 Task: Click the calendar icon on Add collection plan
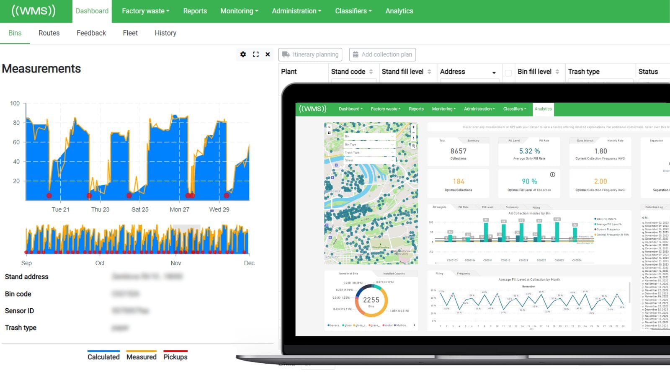356,54
